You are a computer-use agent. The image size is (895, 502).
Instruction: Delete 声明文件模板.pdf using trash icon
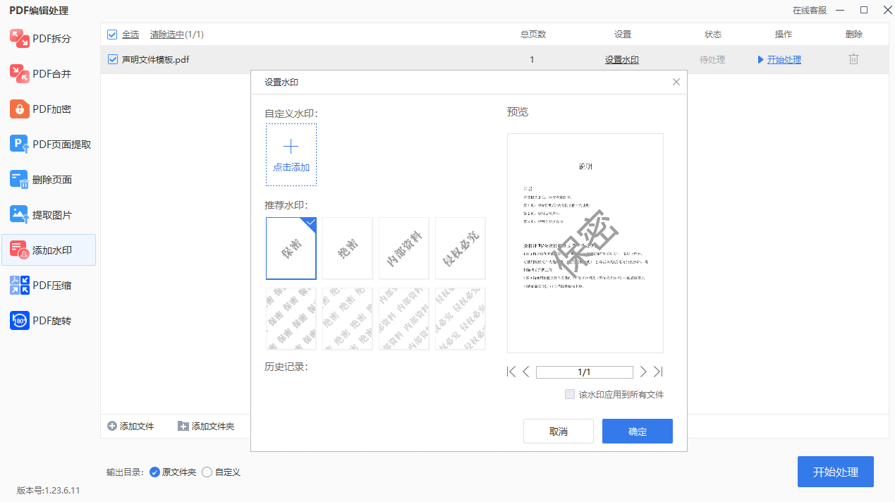point(853,59)
